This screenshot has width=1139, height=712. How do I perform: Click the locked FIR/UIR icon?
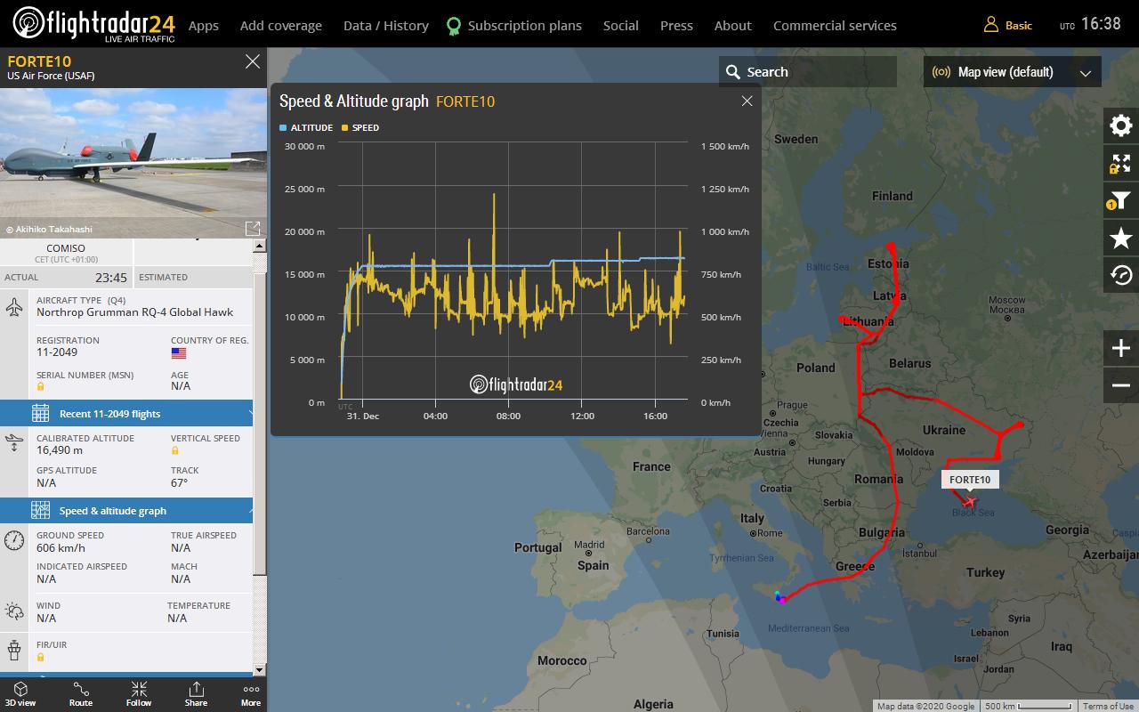point(41,657)
